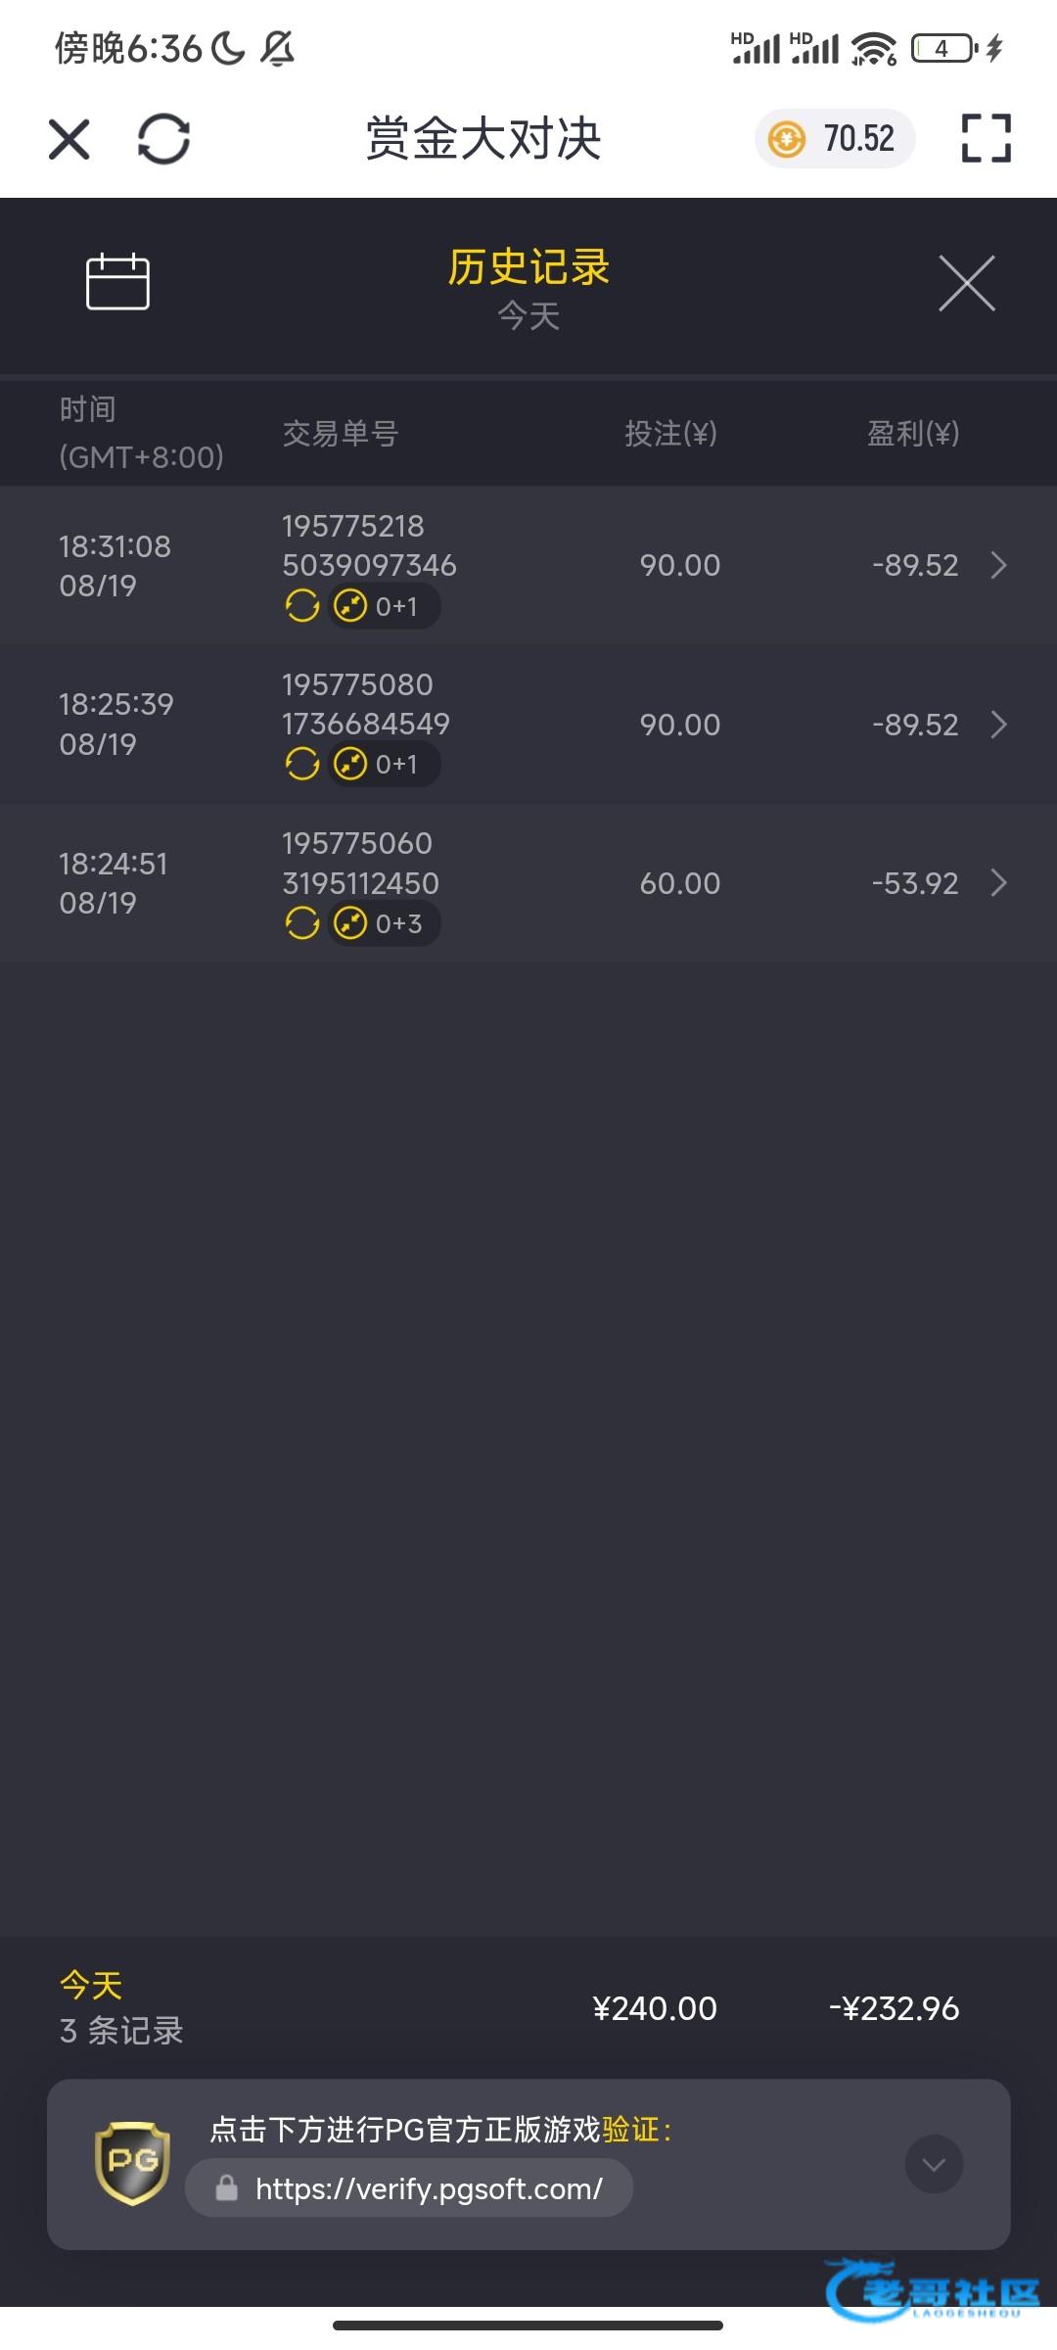The height and width of the screenshot is (2350, 1057).
Task: Close the 赏金大对决 game page
Action: pyautogui.click(x=69, y=138)
